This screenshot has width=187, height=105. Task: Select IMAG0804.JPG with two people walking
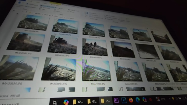point(94,47)
